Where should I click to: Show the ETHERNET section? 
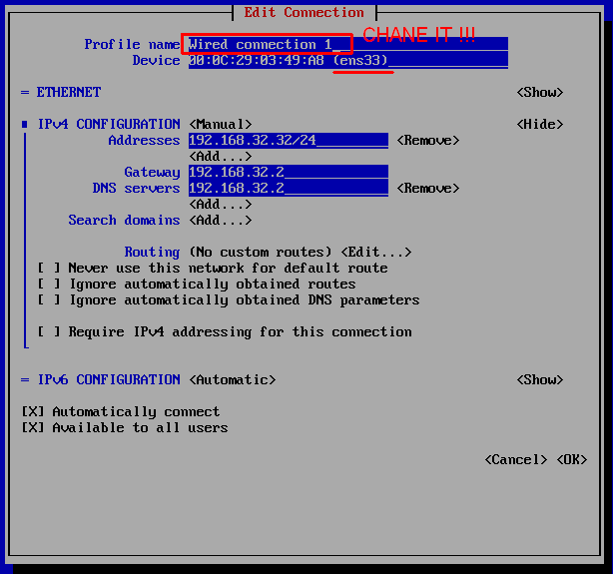539,92
